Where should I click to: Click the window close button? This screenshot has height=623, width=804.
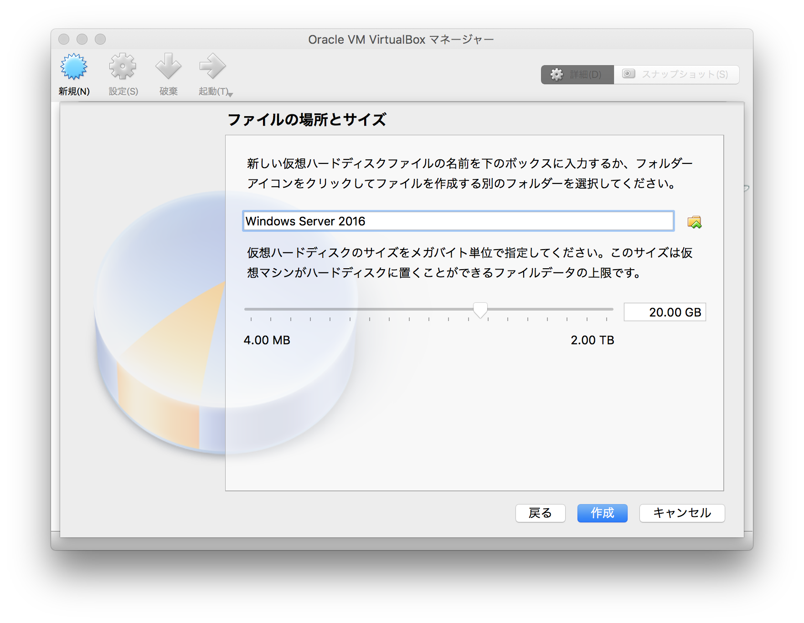[x=64, y=39]
